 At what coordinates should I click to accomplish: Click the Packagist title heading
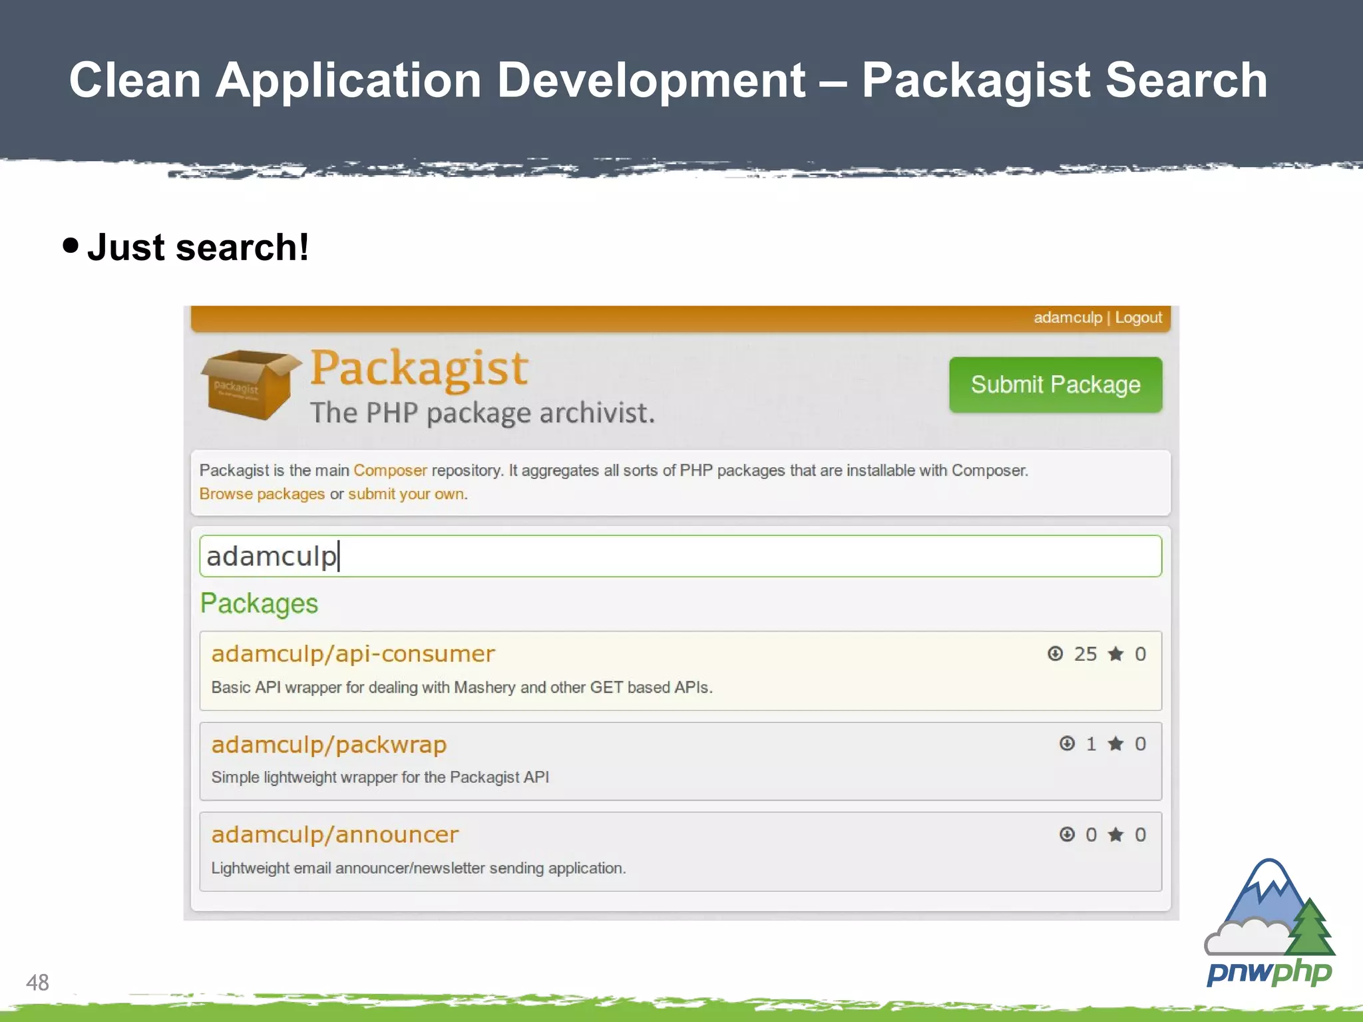tap(419, 369)
